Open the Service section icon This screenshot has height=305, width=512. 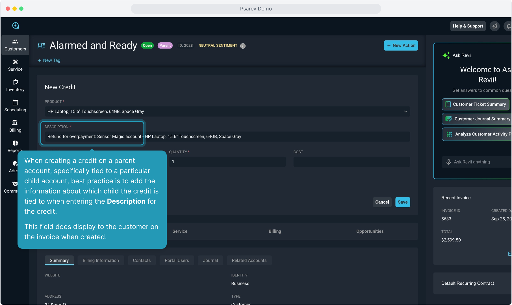point(15,62)
